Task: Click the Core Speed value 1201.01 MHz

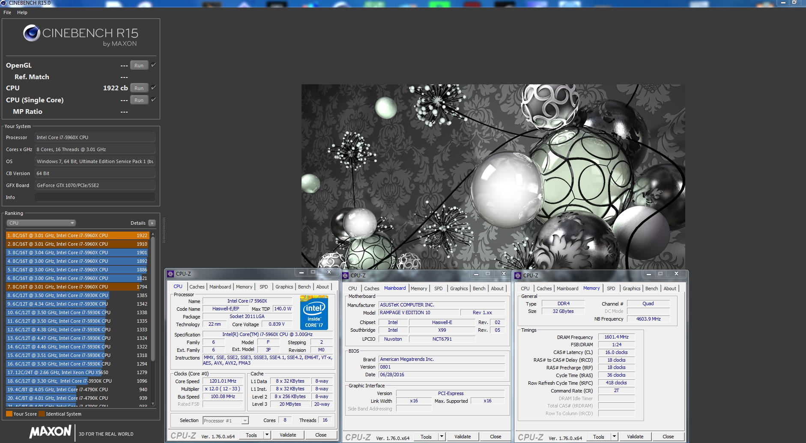Action: point(223,381)
